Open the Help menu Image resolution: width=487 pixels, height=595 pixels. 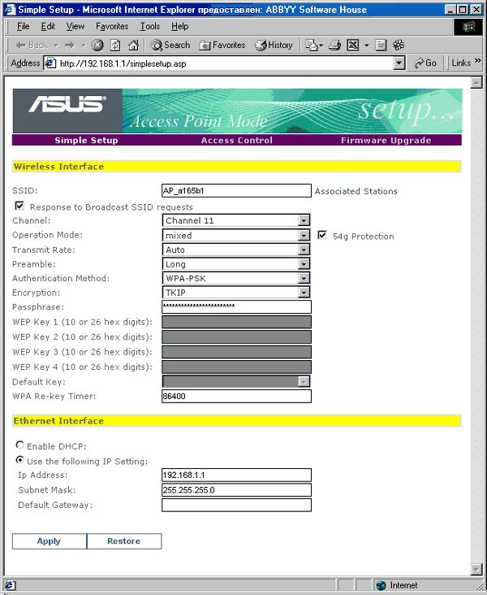pos(179,26)
